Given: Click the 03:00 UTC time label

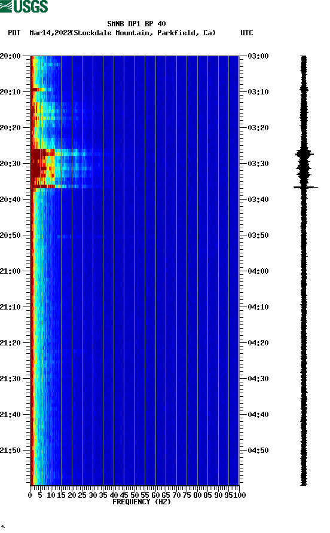Looking at the screenshot, I should (258, 56).
